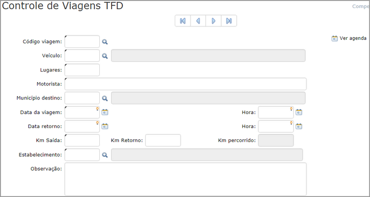The image size is (370, 197).
Task: Click the hint bulb in the trip Hora field
Action: pos(291,109)
